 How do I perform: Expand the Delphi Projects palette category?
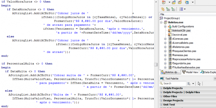point(162,88)
